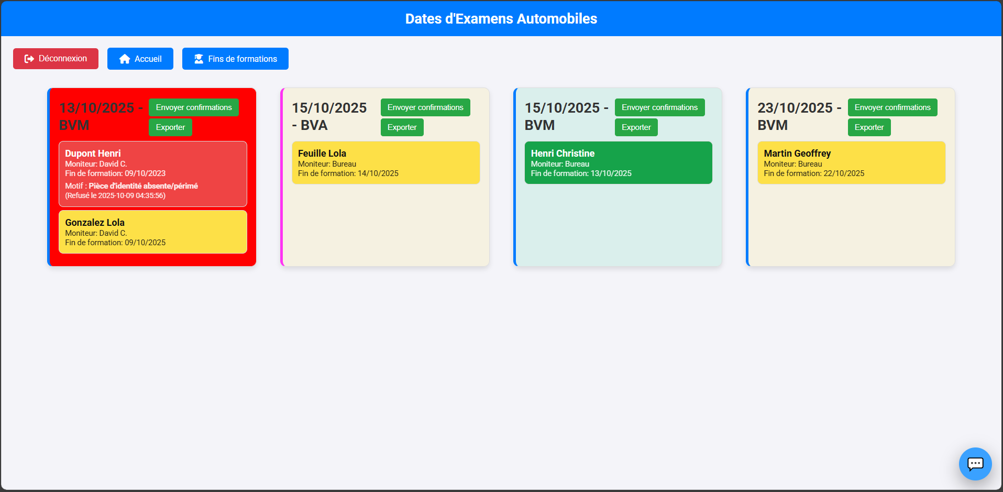This screenshot has height=492, width=1003.
Task: Export the 13/10/2025 BVM exam list
Action: point(170,127)
